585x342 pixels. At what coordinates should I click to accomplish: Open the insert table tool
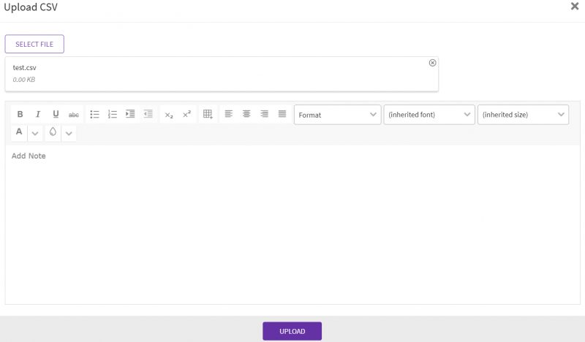(x=208, y=114)
